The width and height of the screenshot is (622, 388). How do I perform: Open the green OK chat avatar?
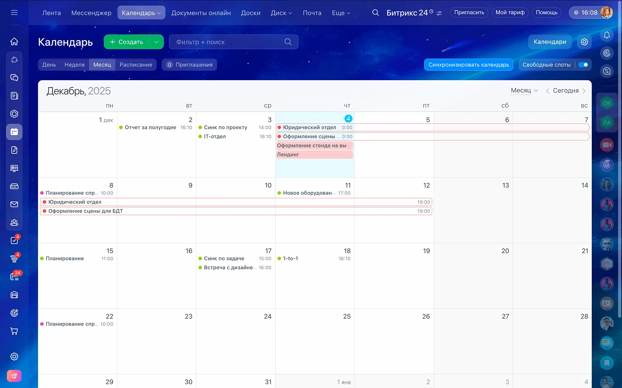tap(607, 103)
